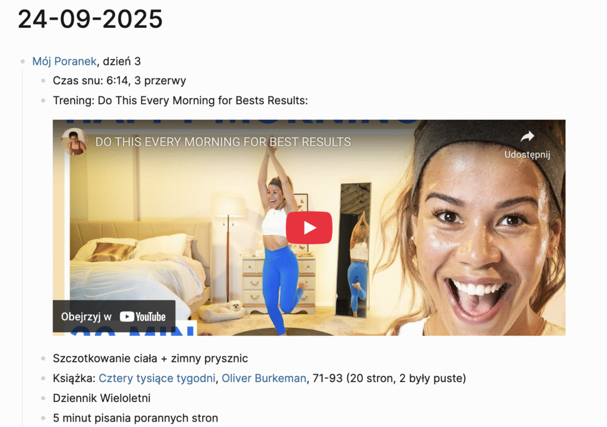Click the Czas snu text line
Viewport: 607px width, 427px height.
[x=119, y=81]
